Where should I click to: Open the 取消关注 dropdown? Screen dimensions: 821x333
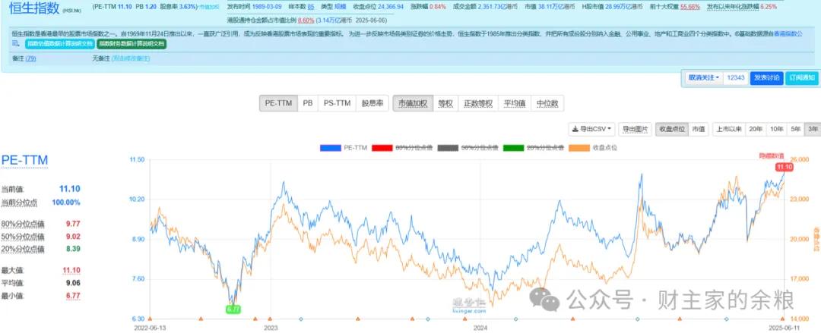[704, 78]
